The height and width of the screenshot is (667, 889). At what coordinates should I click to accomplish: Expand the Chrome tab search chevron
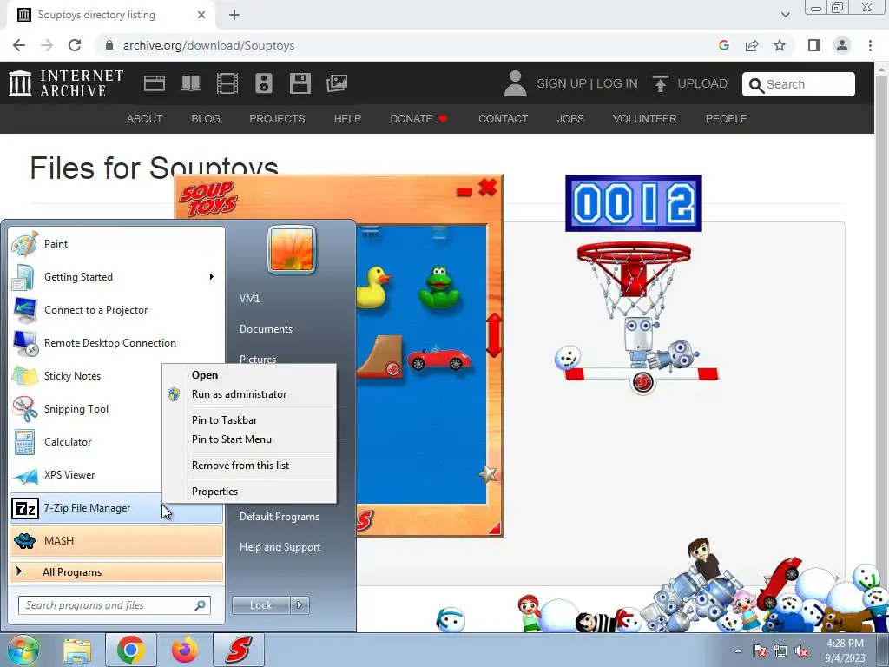point(785,15)
